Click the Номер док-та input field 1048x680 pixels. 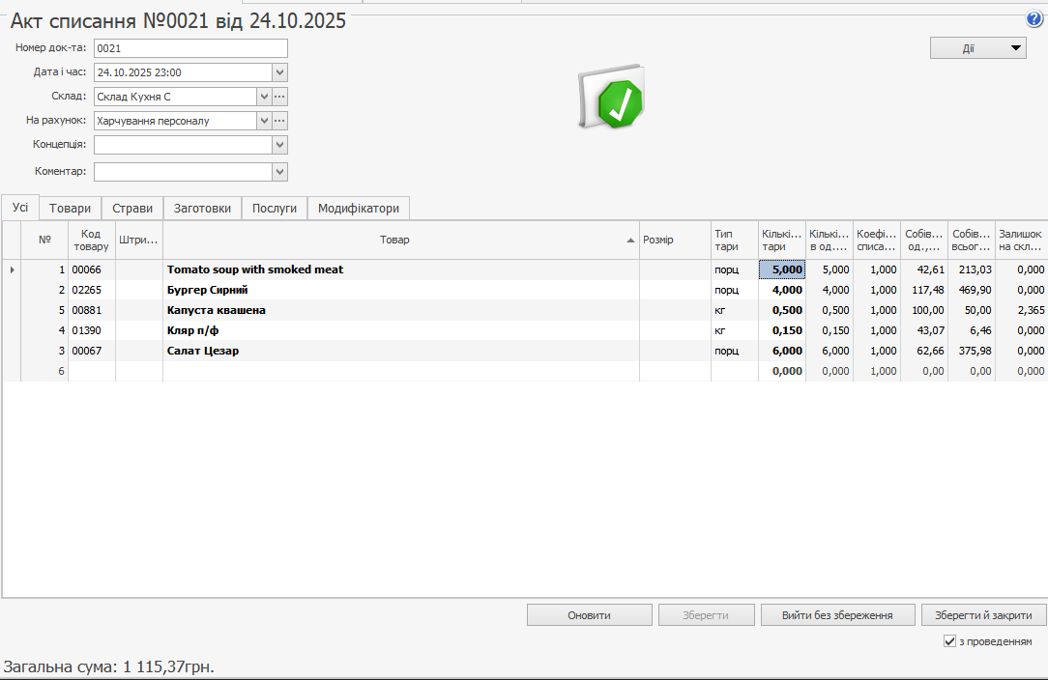click(x=190, y=48)
